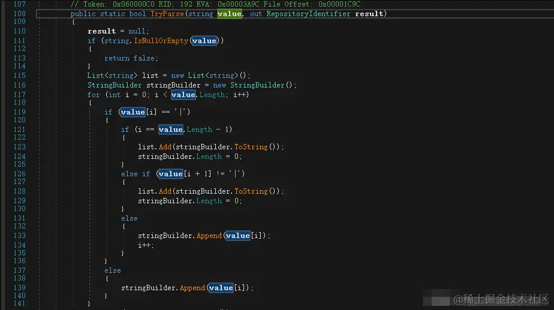Click ToString on line 123
Screen dimensions: 554x310
(251, 147)
